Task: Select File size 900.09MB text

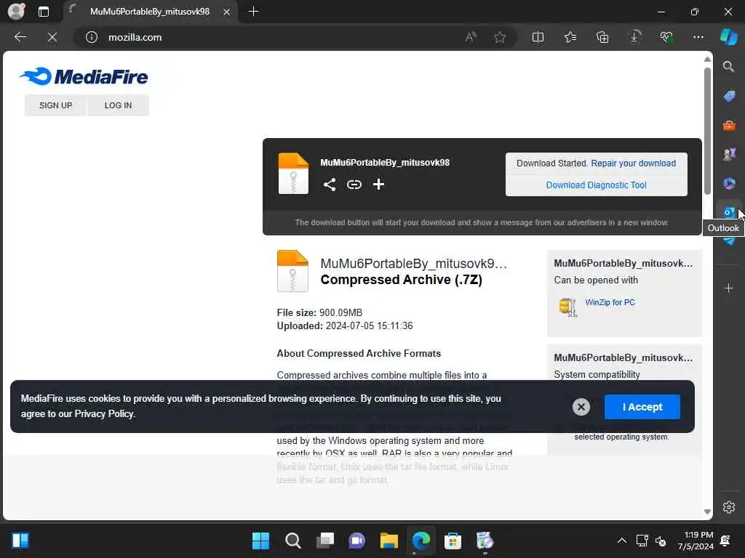Action: coord(319,312)
